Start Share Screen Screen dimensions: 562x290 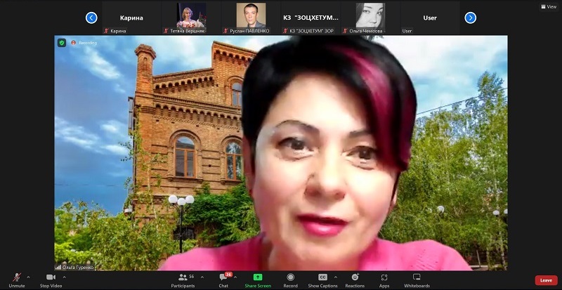coord(258,280)
